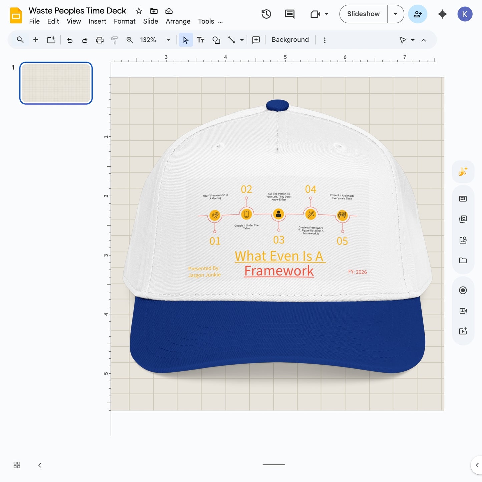The image size is (482, 482).
Task: Insert a comment using the comment icon
Action: (x=256, y=40)
